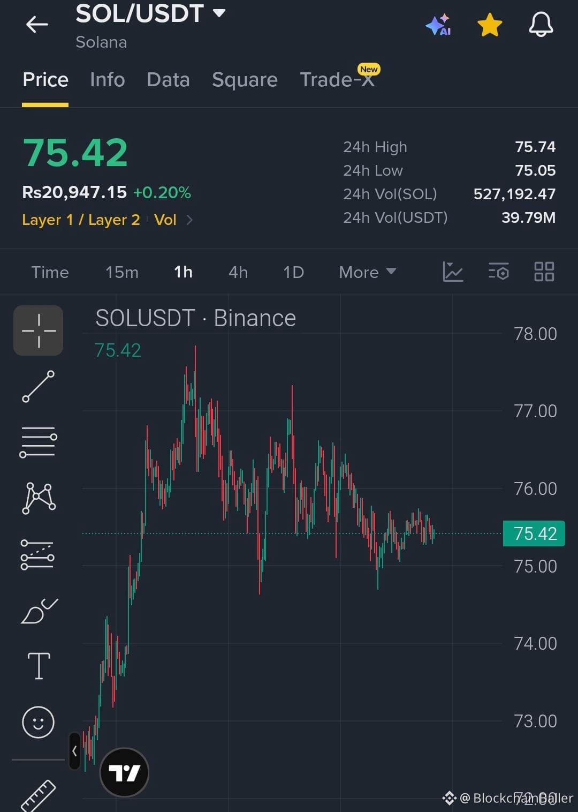Select the Text annotation tool

pos(39,666)
